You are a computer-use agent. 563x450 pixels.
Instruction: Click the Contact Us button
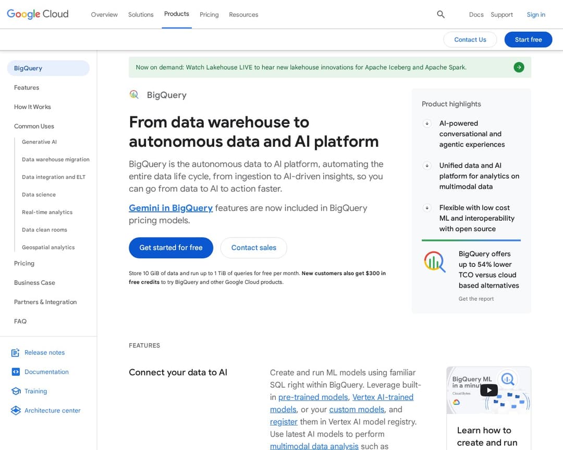pos(470,40)
